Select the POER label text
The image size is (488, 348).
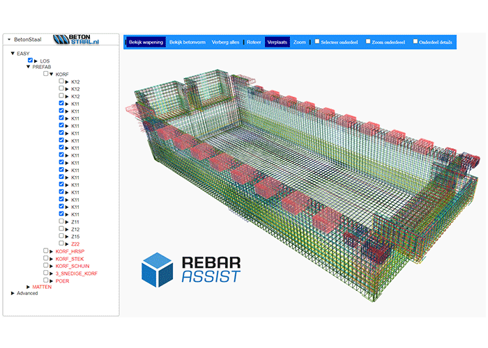(62, 281)
